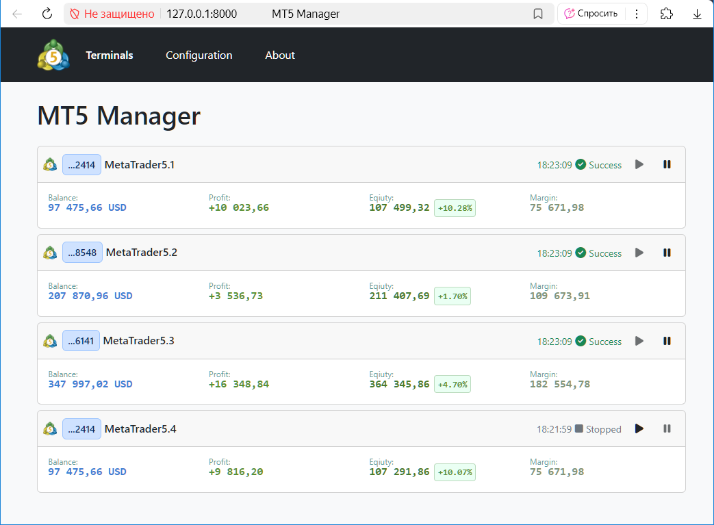Open the Terminals navigation tab

(110, 55)
